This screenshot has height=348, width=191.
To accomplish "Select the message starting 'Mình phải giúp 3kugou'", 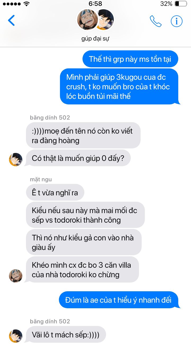I will click(x=120, y=86).
